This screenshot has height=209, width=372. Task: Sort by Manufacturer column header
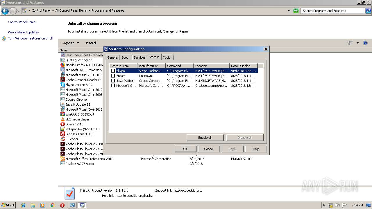coord(151,66)
